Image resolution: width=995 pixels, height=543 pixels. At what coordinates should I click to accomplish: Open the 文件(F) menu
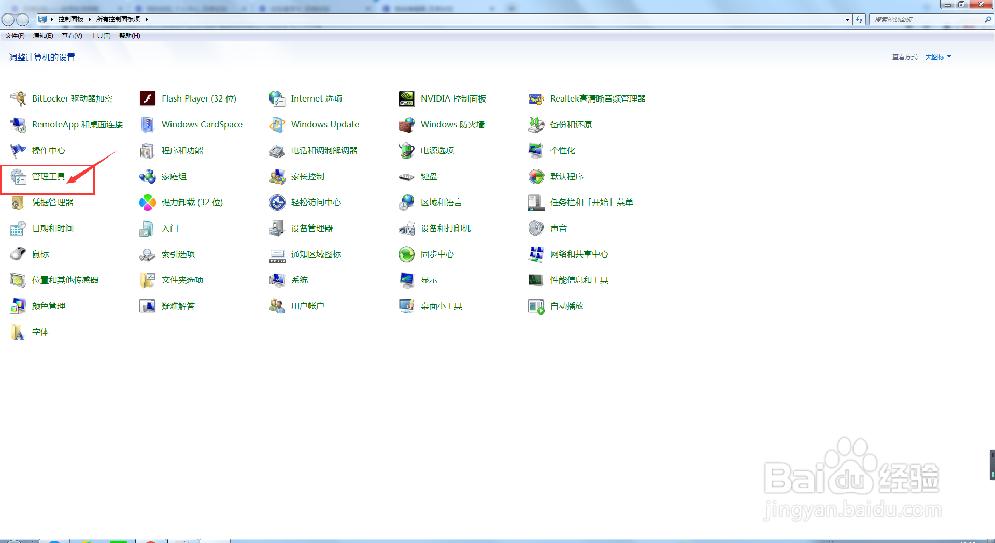click(15, 36)
